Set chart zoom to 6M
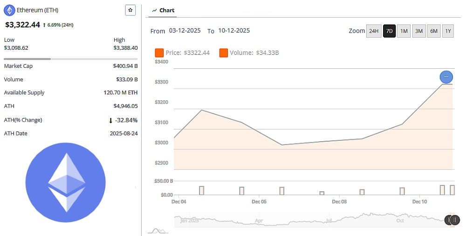Image resolution: width=466 pixels, height=236 pixels. pos(433,31)
